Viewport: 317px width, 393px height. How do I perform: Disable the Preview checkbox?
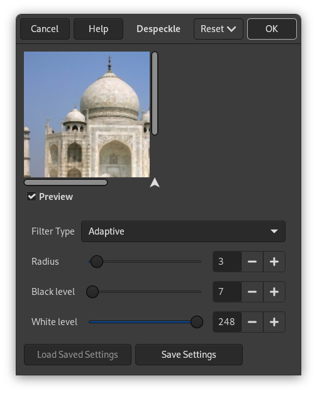[x=31, y=196]
